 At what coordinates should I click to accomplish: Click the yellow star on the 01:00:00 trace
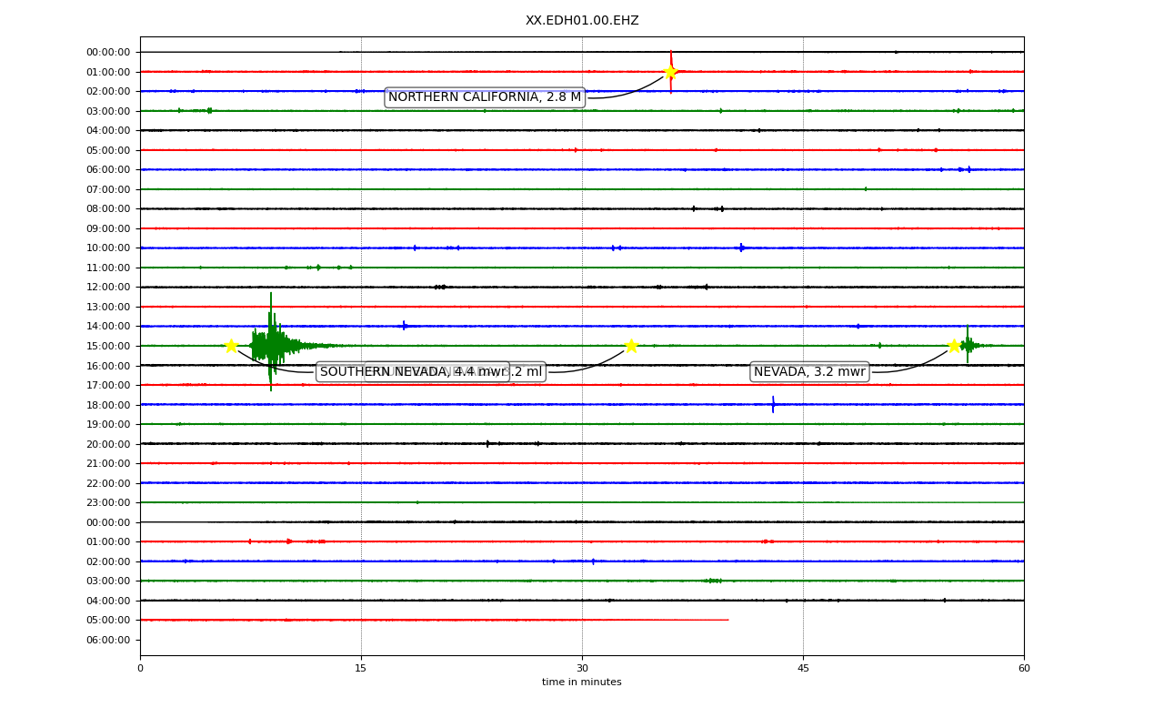click(x=670, y=72)
